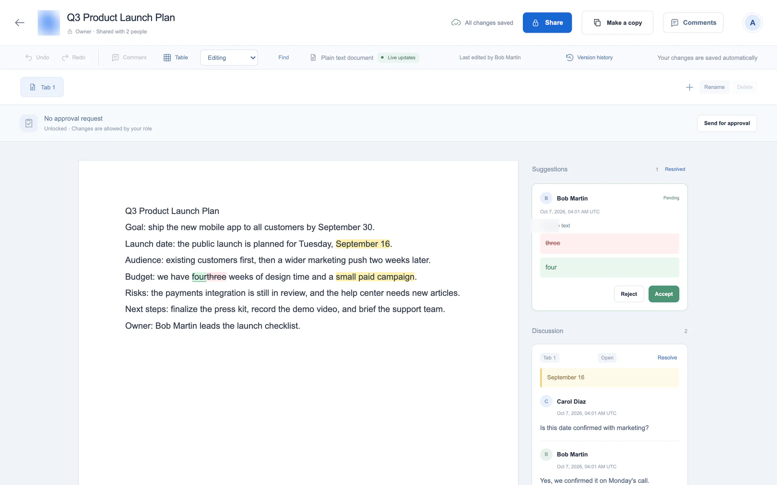Click Carol Diaz's avatar

point(546,401)
